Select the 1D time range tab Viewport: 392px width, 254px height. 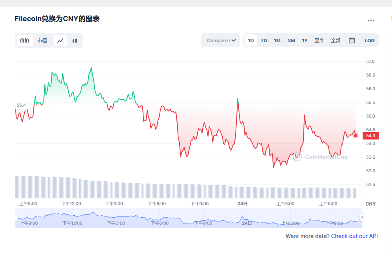click(x=251, y=40)
